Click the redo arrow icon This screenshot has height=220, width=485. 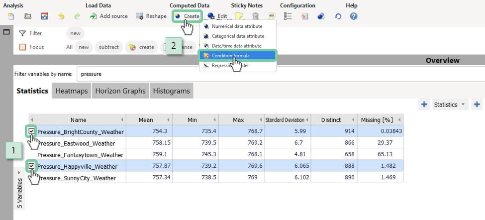point(77,16)
